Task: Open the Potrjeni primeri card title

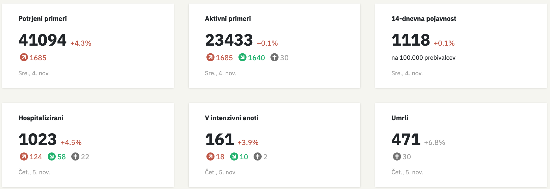Action: 43,19
